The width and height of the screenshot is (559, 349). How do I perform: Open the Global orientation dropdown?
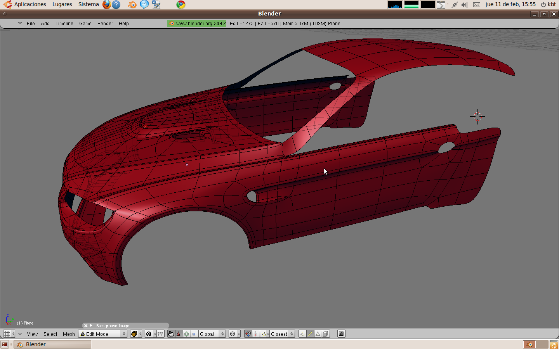[212, 334]
